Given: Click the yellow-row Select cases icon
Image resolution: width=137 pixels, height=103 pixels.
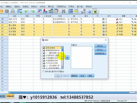Looking at the screenshot, I should pyautogui.click(x=76, y=11).
